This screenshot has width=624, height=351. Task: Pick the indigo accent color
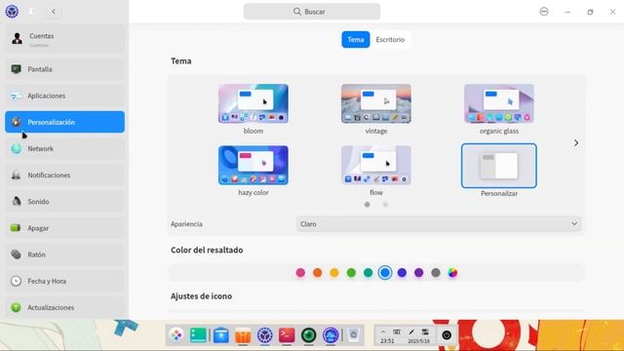[402, 273]
